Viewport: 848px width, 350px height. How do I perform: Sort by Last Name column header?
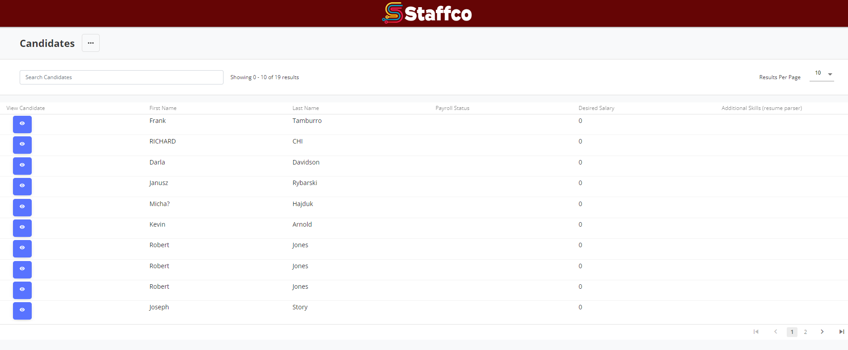point(306,108)
